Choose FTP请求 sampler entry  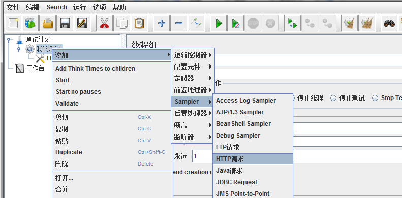253,147
